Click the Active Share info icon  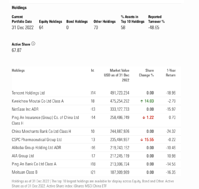pos(33,44)
